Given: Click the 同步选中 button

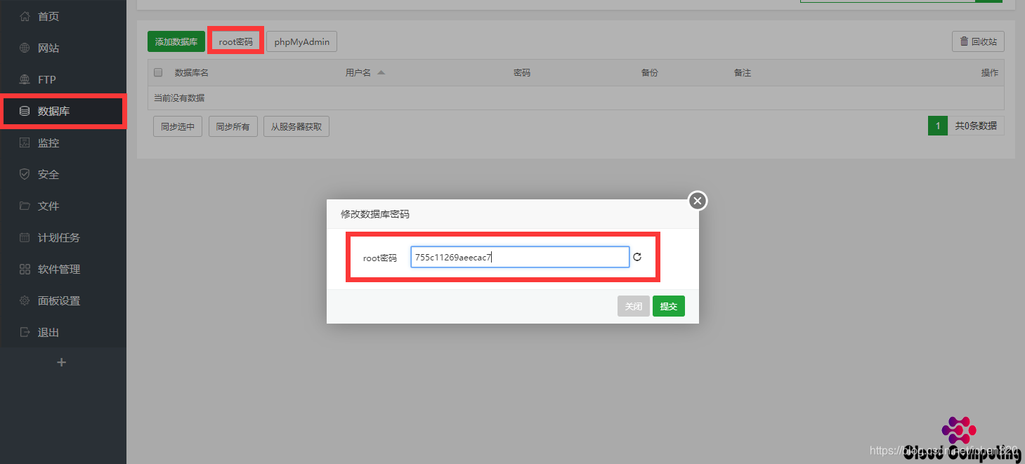Looking at the screenshot, I should (178, 126).
